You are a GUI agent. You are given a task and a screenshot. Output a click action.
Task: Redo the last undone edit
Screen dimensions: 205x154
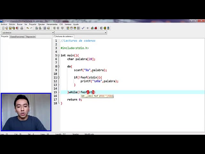(31, 28)
